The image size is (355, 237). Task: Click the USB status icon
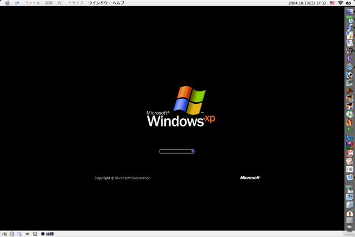click(27, 234)
